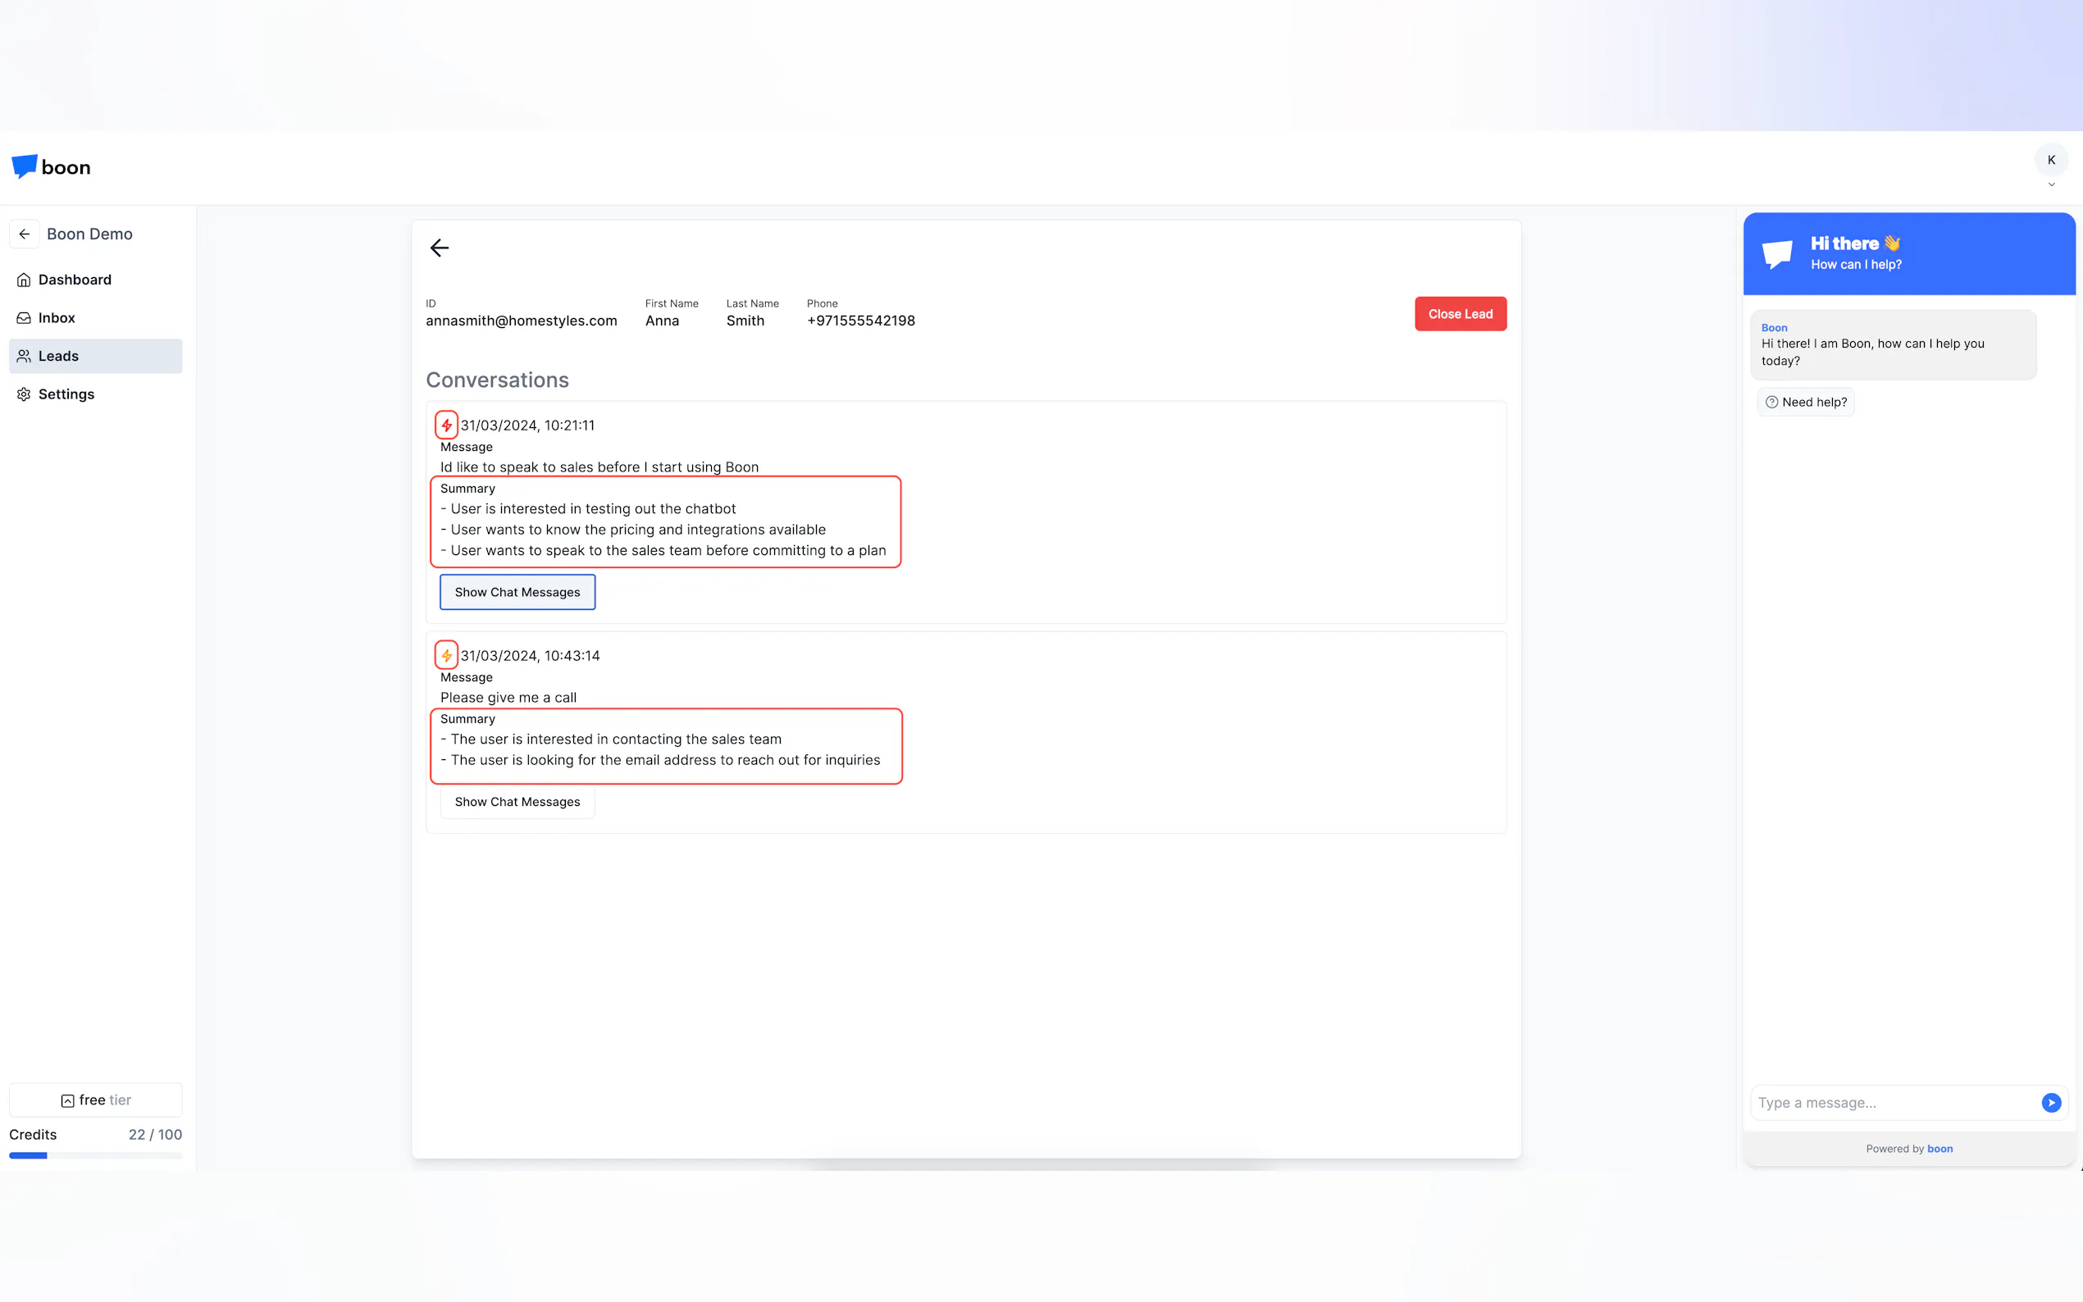Click the Need help? suggestion chip
The height and width of the screenshot is (1302, 2083).
point(1805,402)
